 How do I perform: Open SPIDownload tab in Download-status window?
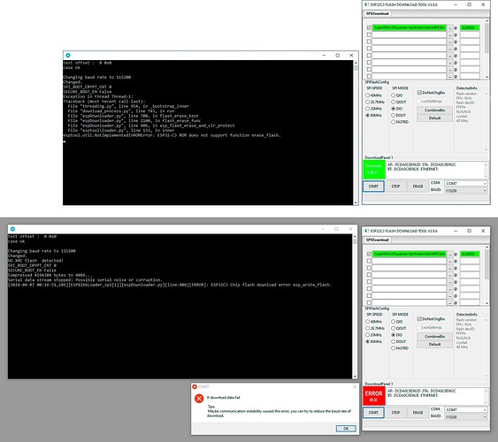377,13
